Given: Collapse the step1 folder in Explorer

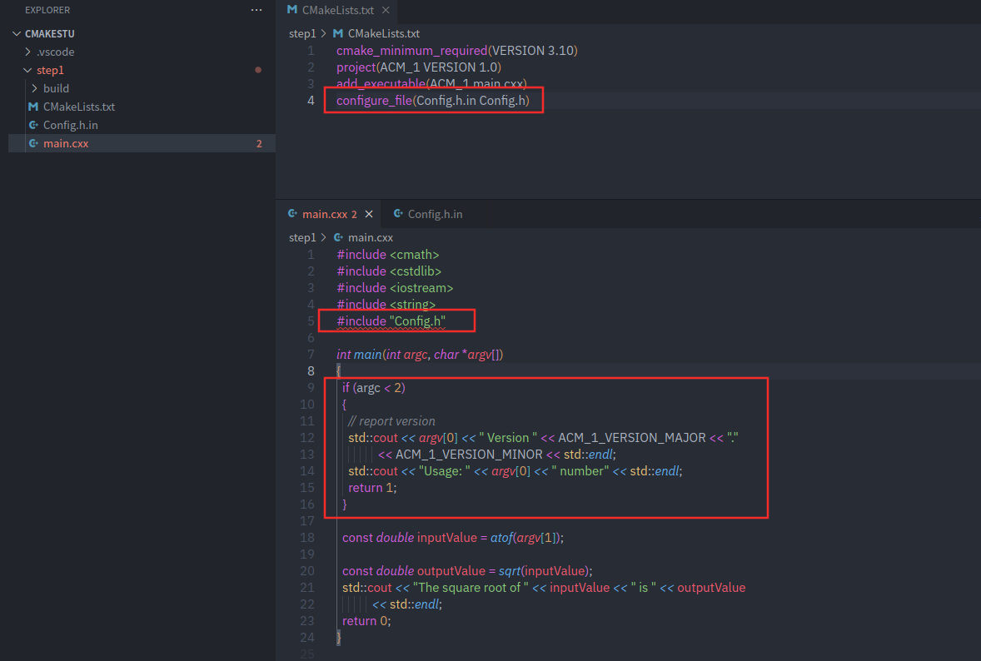Looking at the screenshot, I should click(28, 71).
